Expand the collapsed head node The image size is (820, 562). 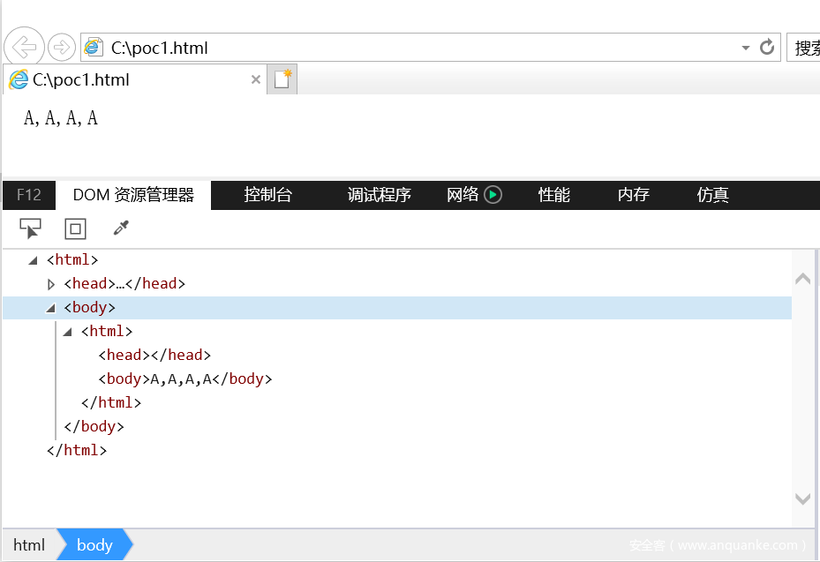click(51, 284)
